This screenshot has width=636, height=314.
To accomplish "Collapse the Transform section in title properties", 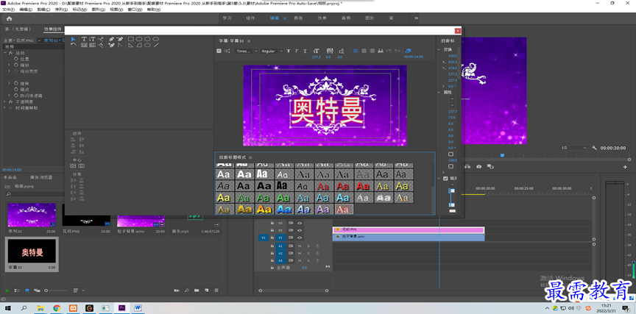I will pos(439,49).
